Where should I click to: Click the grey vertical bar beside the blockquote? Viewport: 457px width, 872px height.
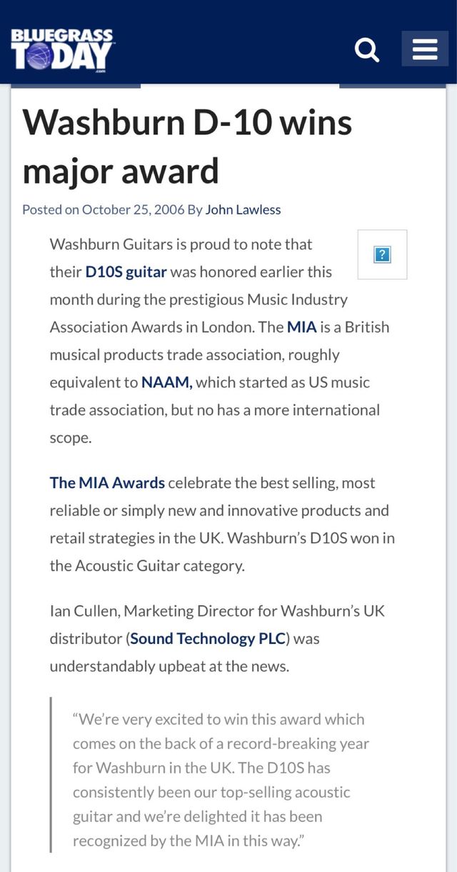(51, 775)
